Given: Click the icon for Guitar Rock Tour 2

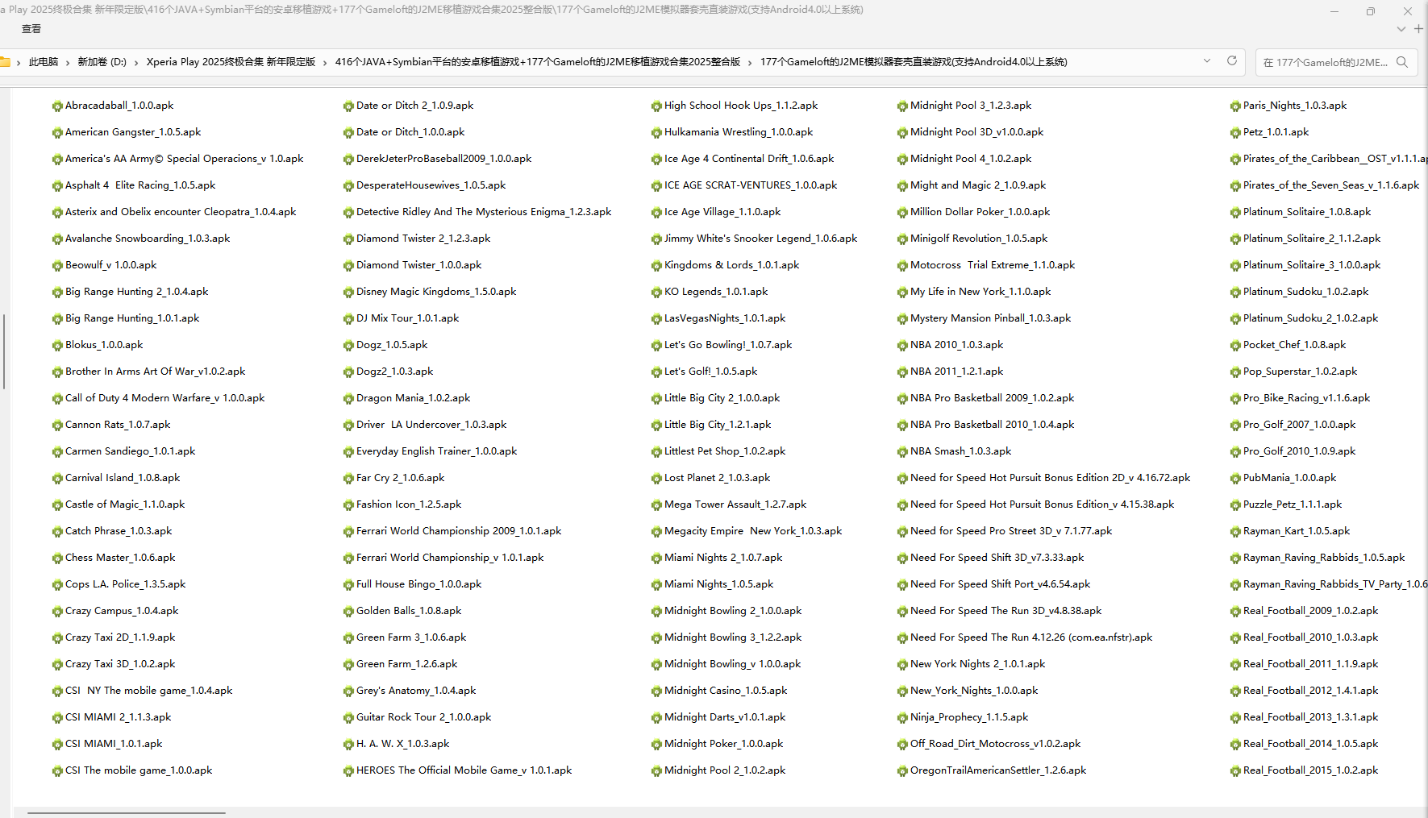Looking at the screenshot, I should 348,718.
